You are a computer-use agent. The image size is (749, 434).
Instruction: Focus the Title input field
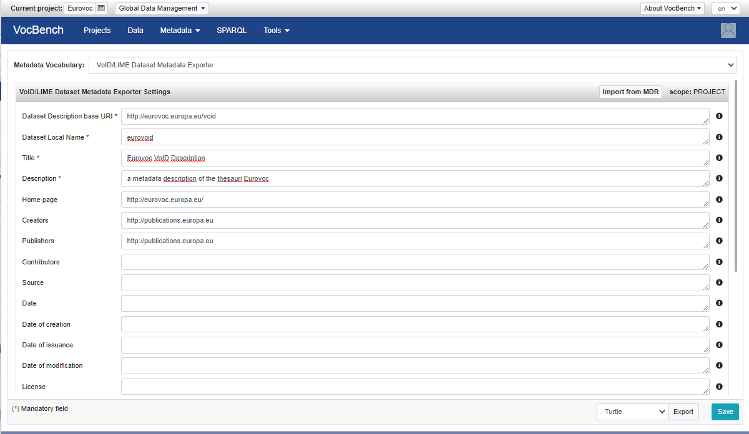[x=415, y=158]
